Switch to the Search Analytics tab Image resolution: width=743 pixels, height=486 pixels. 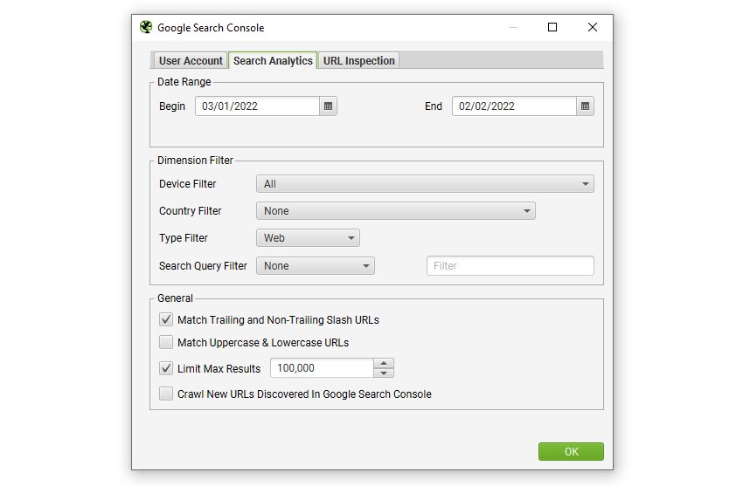[273, 61]
